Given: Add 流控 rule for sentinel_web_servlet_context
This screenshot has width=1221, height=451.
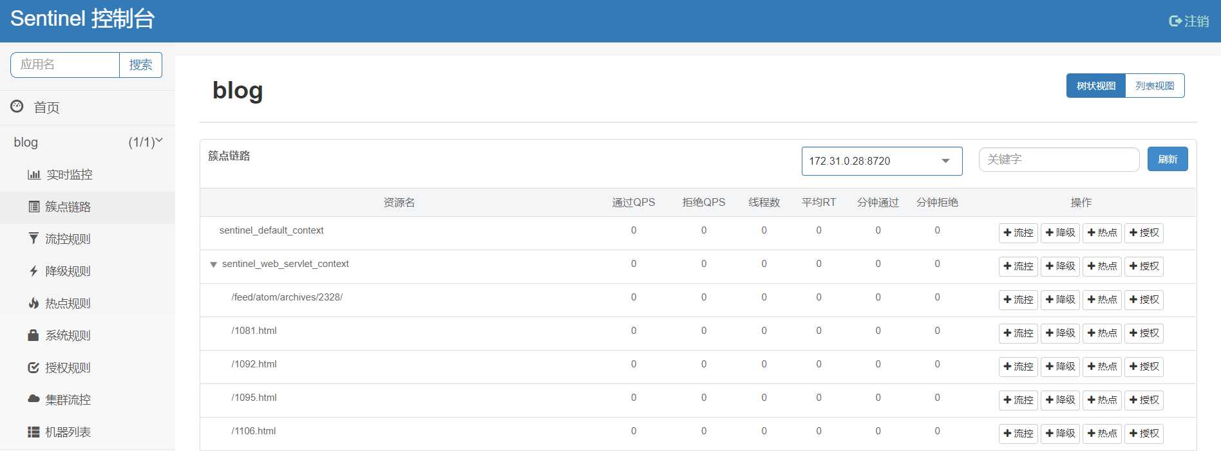Looking at the screenshot, I should pyautogui.click(x=1018, y=266).
